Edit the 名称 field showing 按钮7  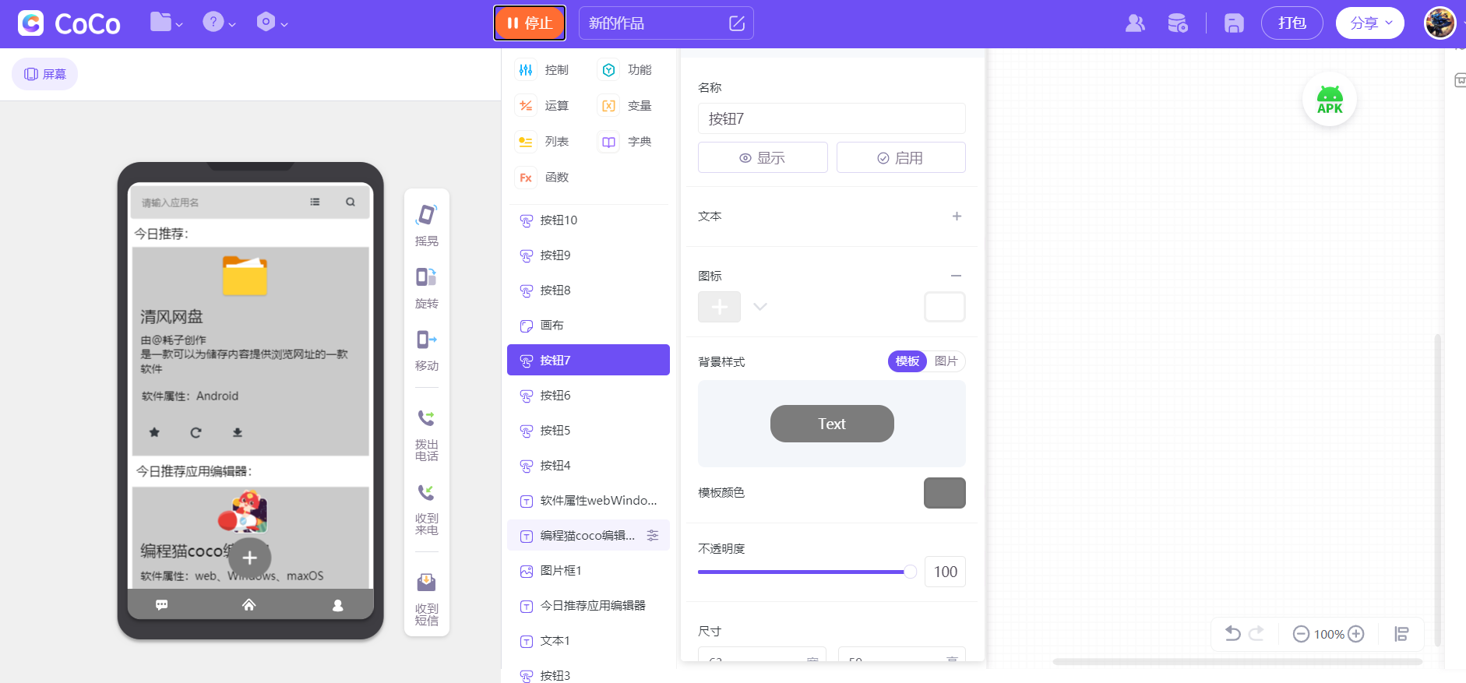pos(832,118)
